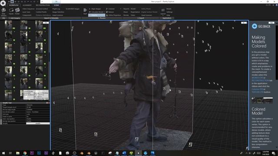Click the Settings button in Application group
This screenshot has height=156, width=278.
[169, 12]
